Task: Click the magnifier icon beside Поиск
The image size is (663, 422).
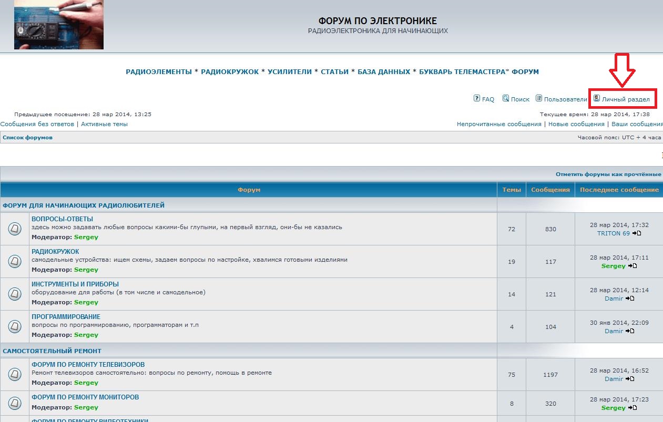Action: (506, 98)
